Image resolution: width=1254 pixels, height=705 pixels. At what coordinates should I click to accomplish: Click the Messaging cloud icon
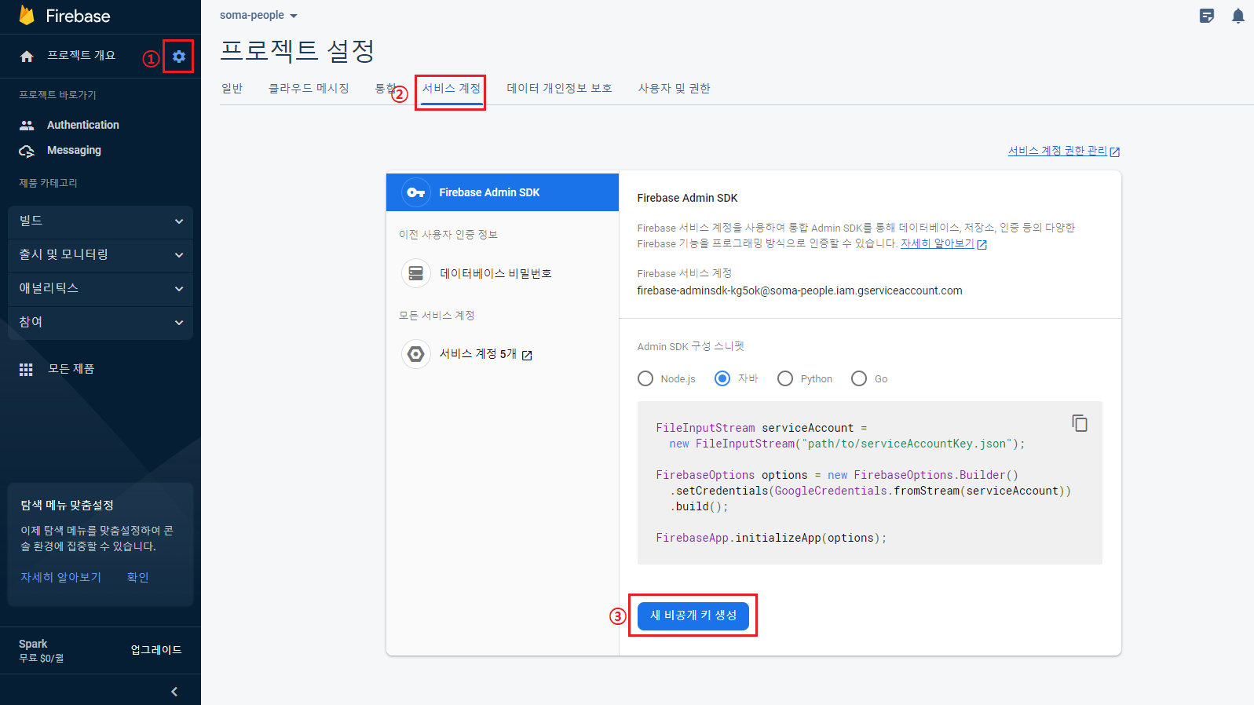(27, 151)
